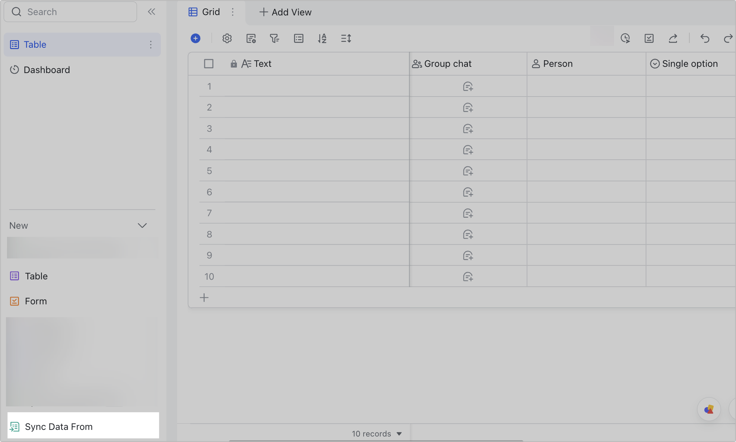Viewport: 736px width, 442px height.
Task: Add a group chat in row 1
Action: [x=468, y=86]
